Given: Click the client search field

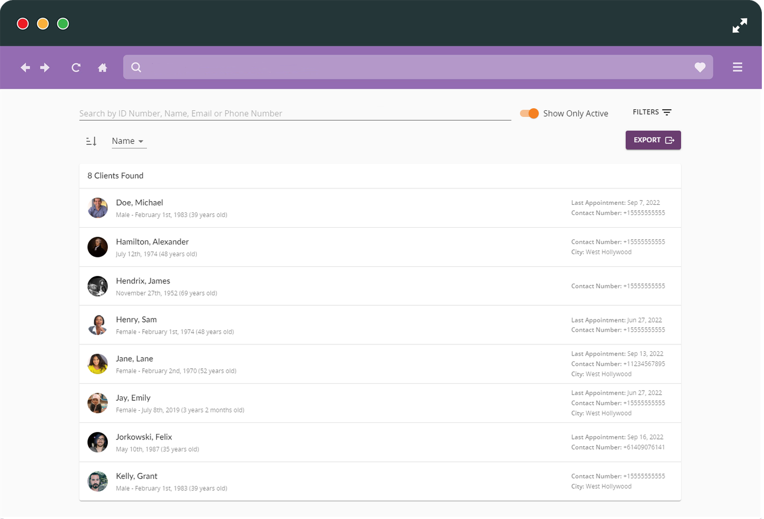Looking at the screenshot, I should click(295, 114).
